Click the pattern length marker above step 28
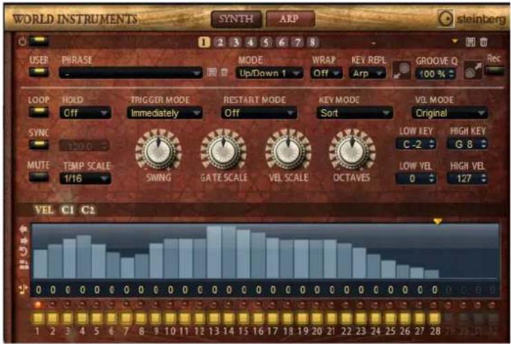The image size is (511, 344). (x=437, y=222)
